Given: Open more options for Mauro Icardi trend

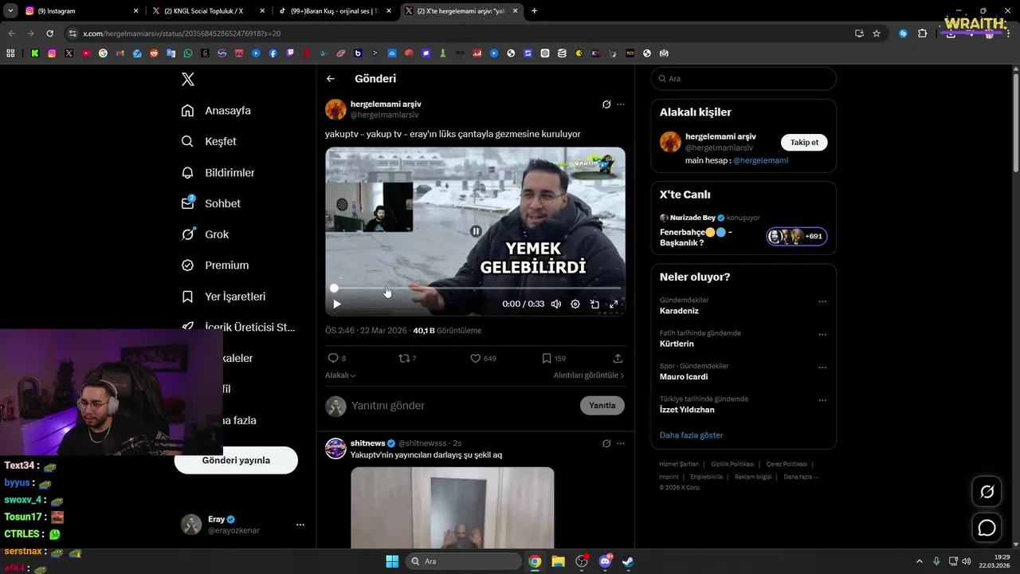Looking at the screenshot, I should click(822, 368).
